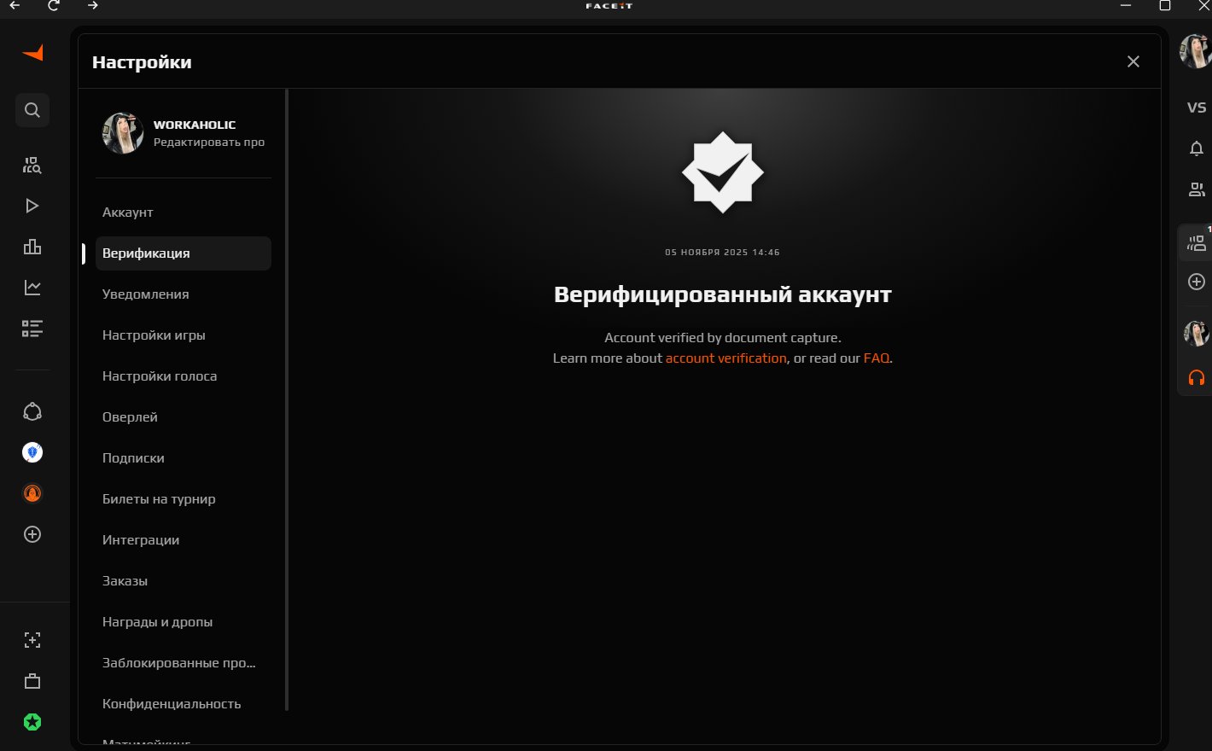Viewport: 1212px width, 751px height.
Task: Go back with the left arrow in title bar
Action: point(15,5)
